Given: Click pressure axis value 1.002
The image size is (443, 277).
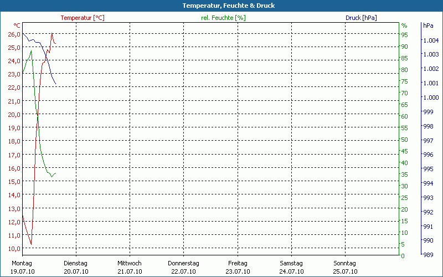Looking at the screenshot, I should point(431,69).
